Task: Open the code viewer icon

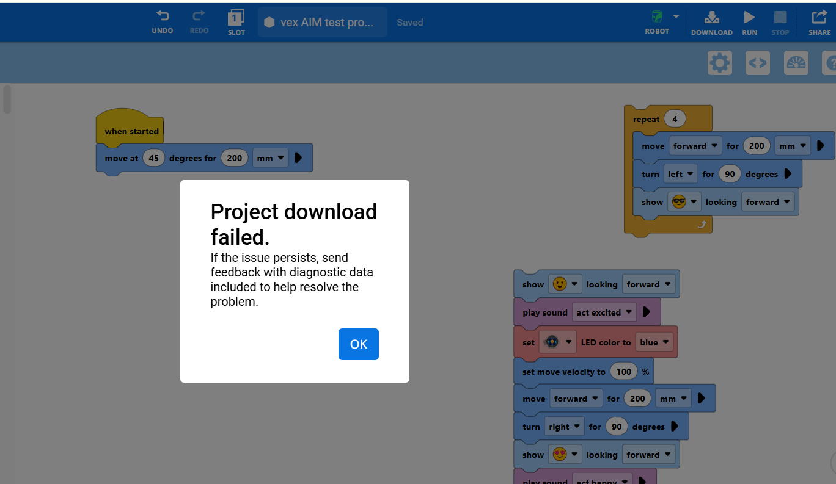Action: coord(757,63)
